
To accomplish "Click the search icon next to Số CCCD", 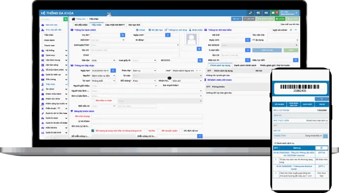I will 200,60.
